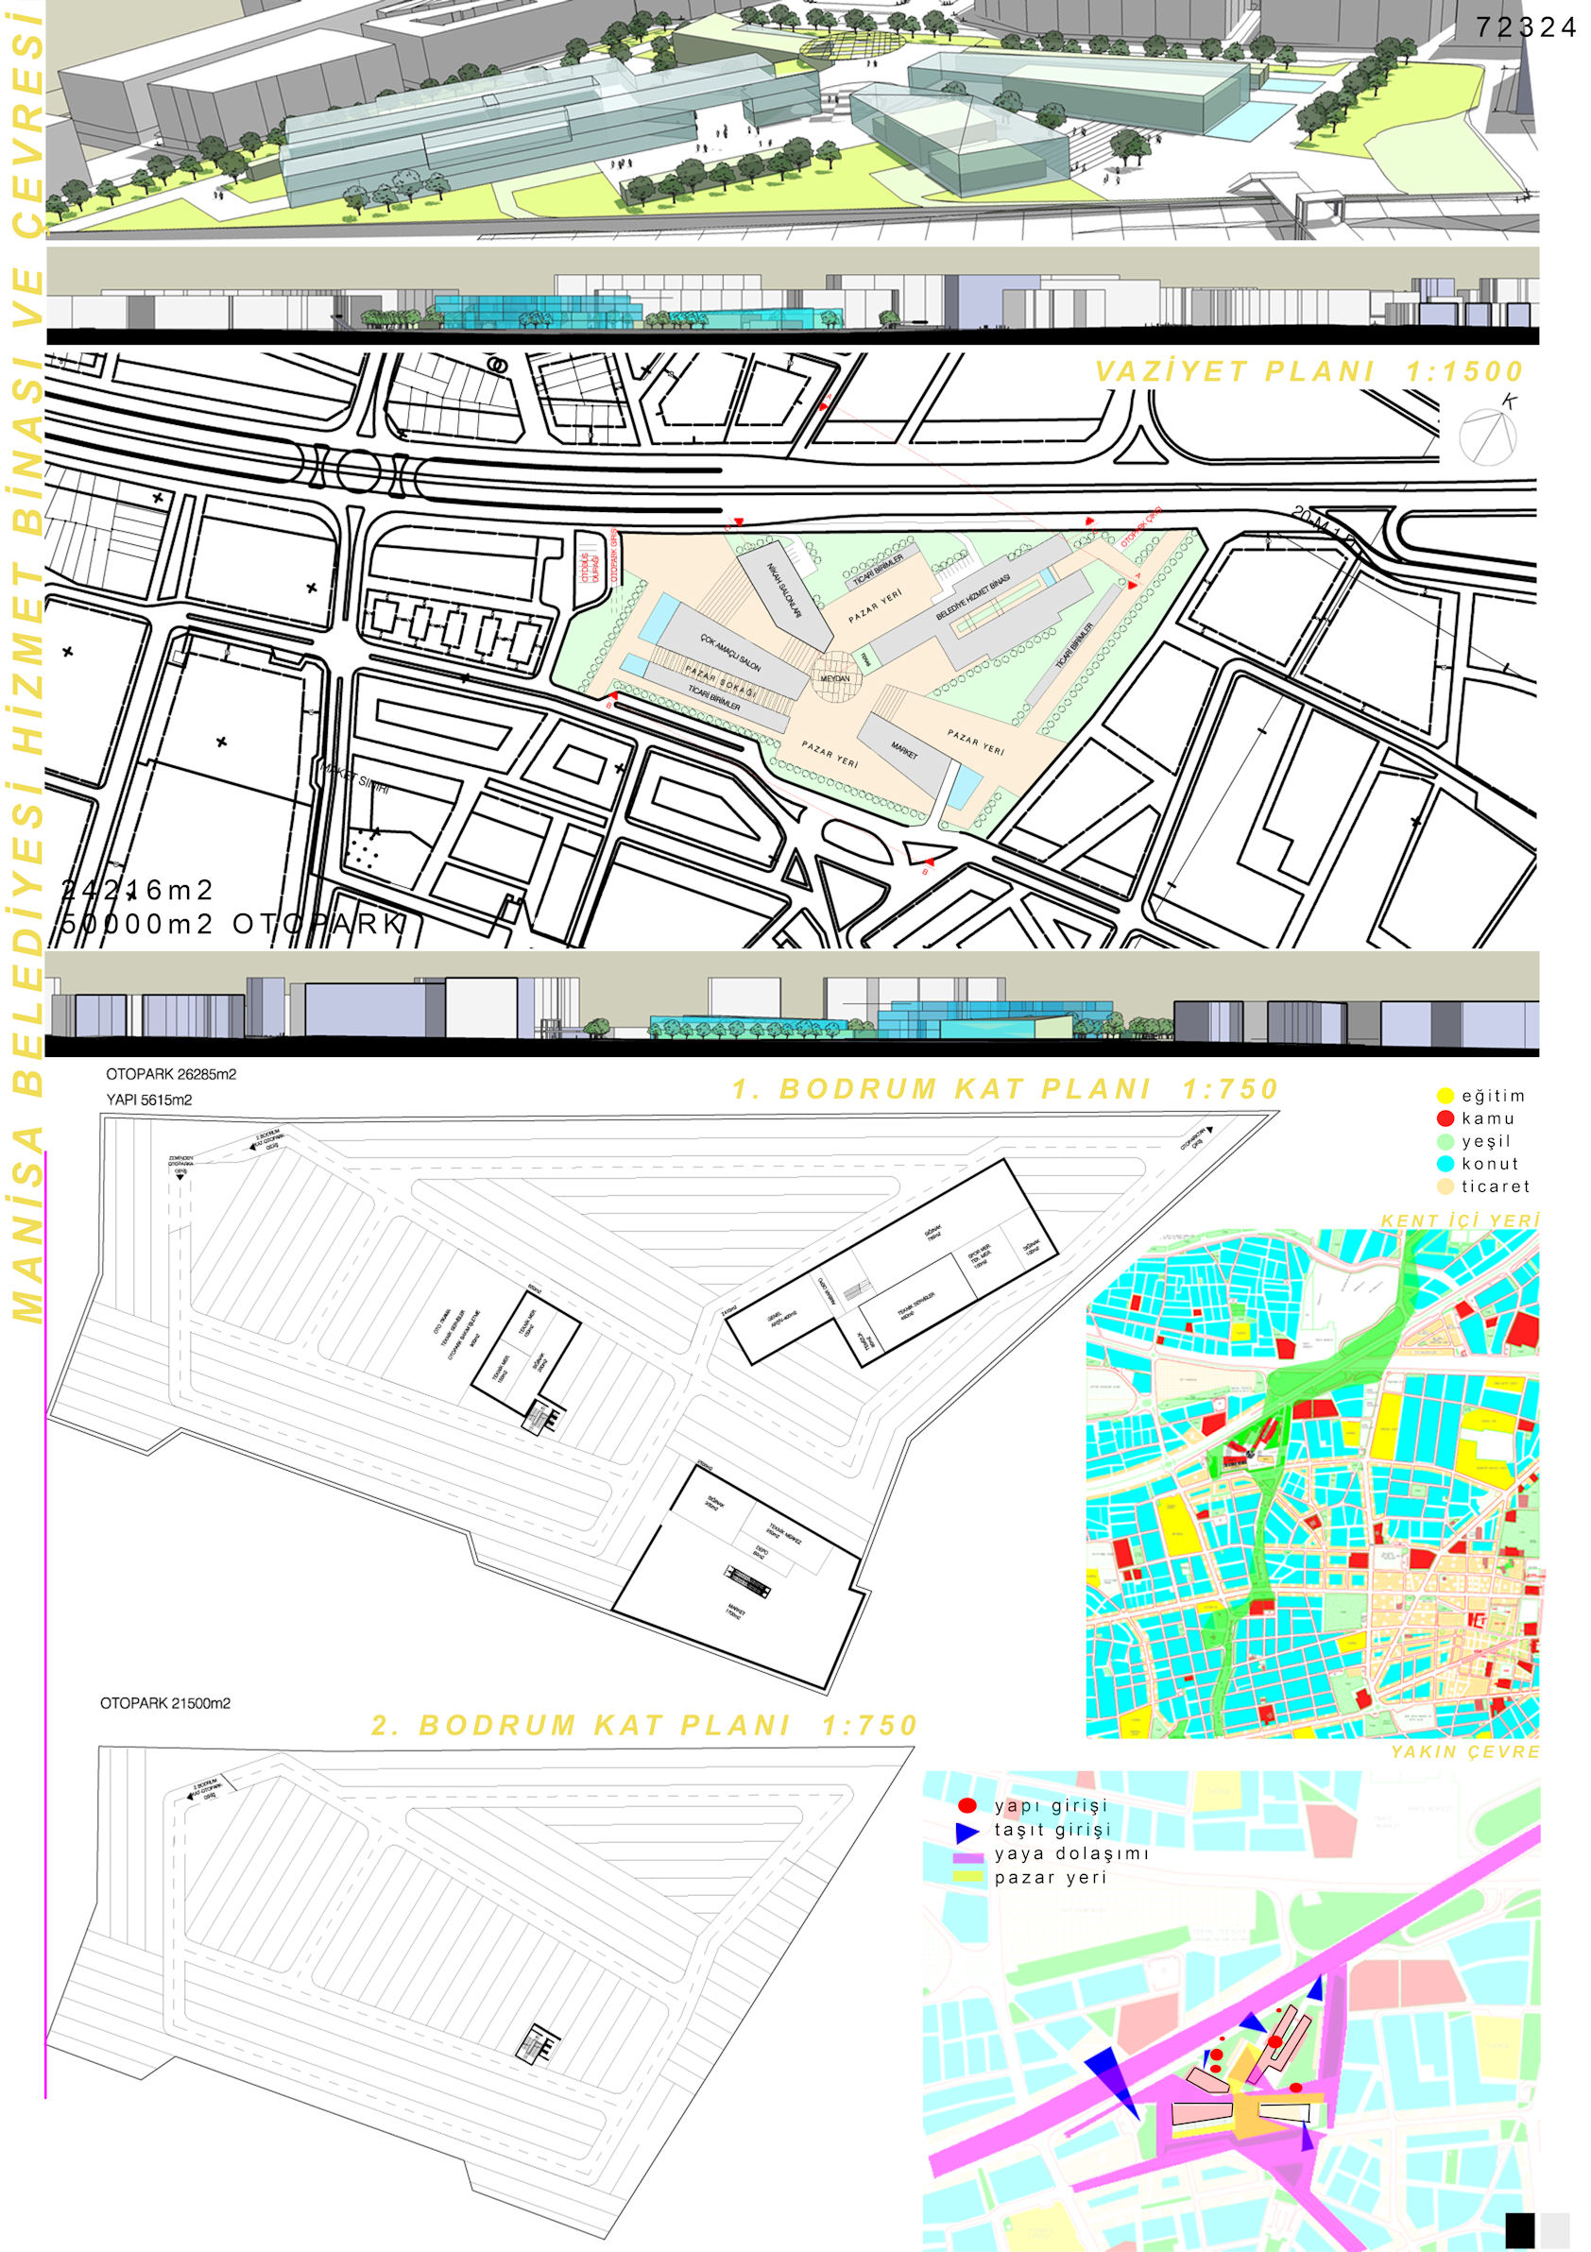Click the cyan konut legend swatch
1591x2252 pixels.
(1445, 1163)
